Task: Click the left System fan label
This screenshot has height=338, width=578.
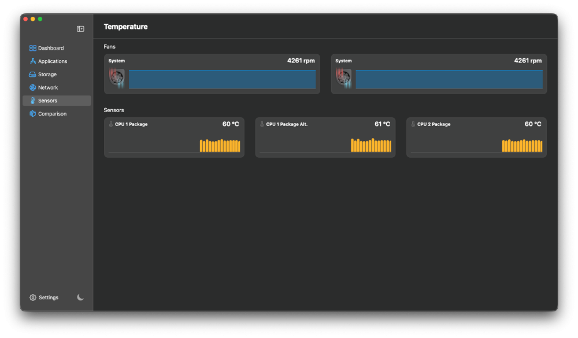Action: 117,61
